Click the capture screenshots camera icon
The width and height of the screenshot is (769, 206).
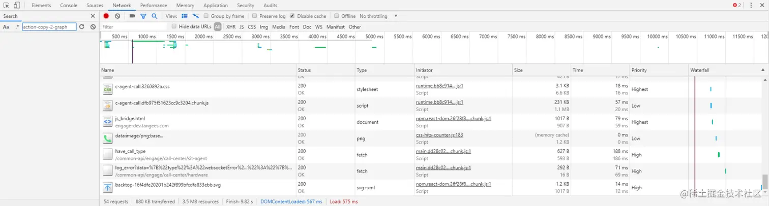tap(132, 16)
